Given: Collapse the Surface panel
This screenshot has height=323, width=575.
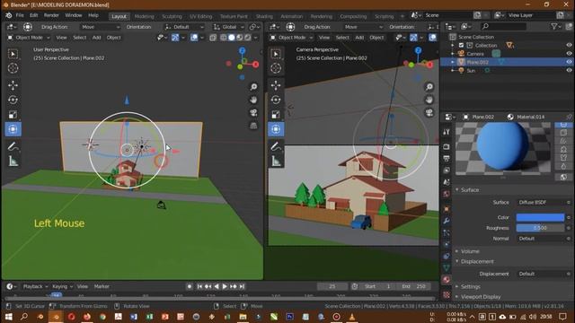Looking at the screenshot, I should (470, 189).
